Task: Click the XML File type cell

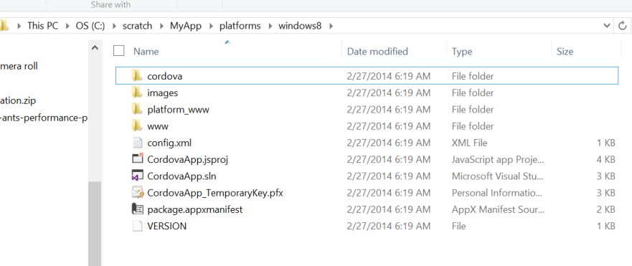Action: [x=470, y=143]
